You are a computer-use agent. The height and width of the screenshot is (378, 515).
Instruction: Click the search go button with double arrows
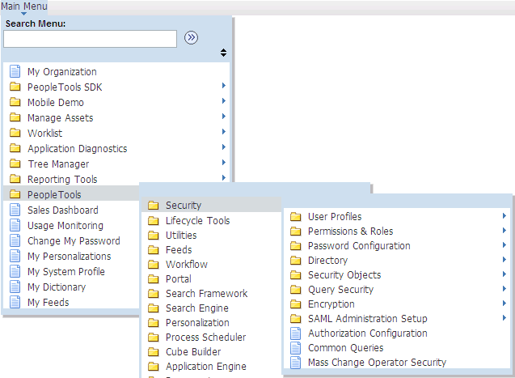coord(191,38)
